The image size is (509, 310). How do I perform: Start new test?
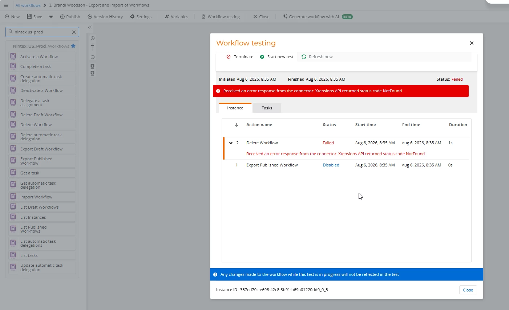coord(277,57)
